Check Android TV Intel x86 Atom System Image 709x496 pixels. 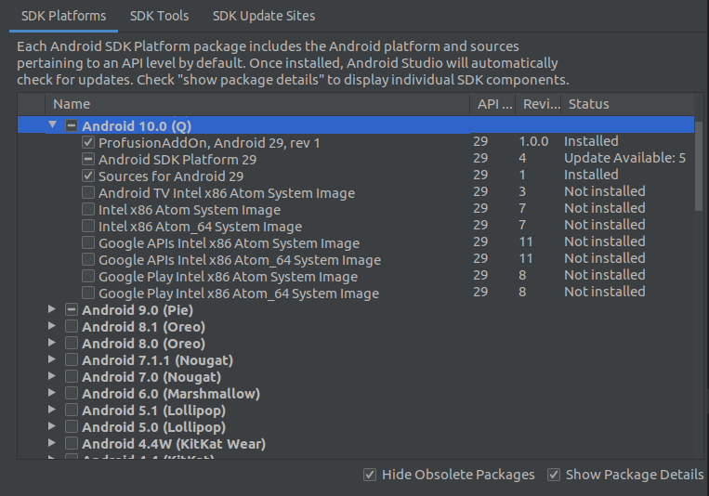[88, 193]
